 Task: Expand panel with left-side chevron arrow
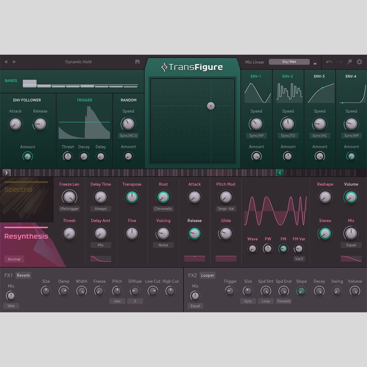[6, 172]
